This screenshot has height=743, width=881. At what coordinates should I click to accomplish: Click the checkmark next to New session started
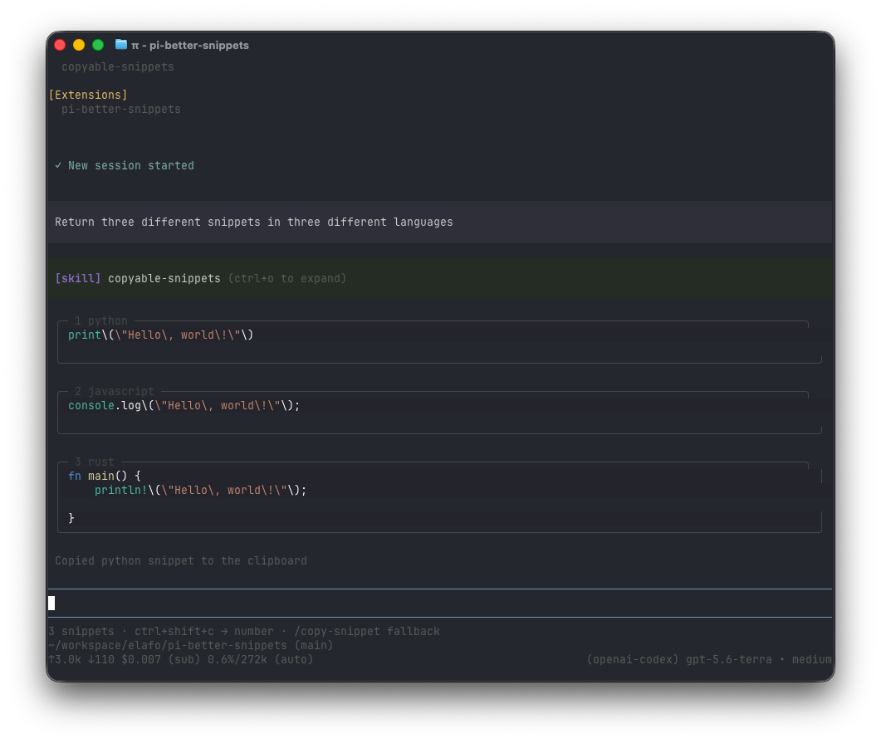click(58, 166)
